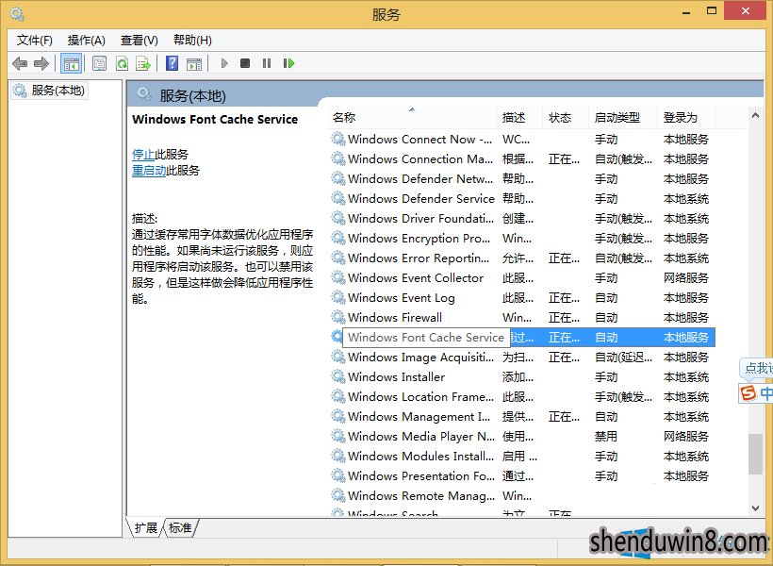Toggle the show/hide console tree icon
The image size is (773, 566).
(72, 63)
